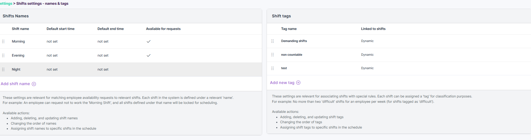The height and width of the screenshot is (140, 531).
Task: Click the drag handle beside Evening shift
Action: pos(3,55)
